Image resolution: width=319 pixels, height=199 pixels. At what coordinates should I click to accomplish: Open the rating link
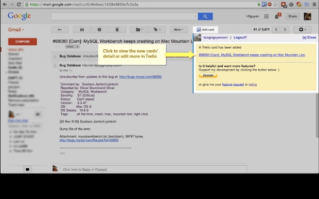[253, 85]
